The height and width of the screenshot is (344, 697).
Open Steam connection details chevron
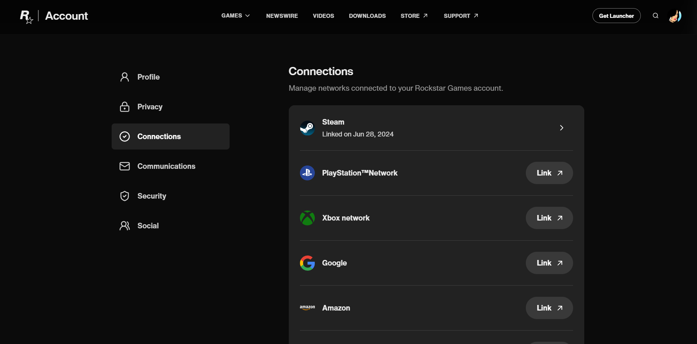(562, 128)
